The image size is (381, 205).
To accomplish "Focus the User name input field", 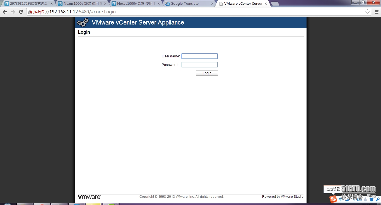I will 199,56.
